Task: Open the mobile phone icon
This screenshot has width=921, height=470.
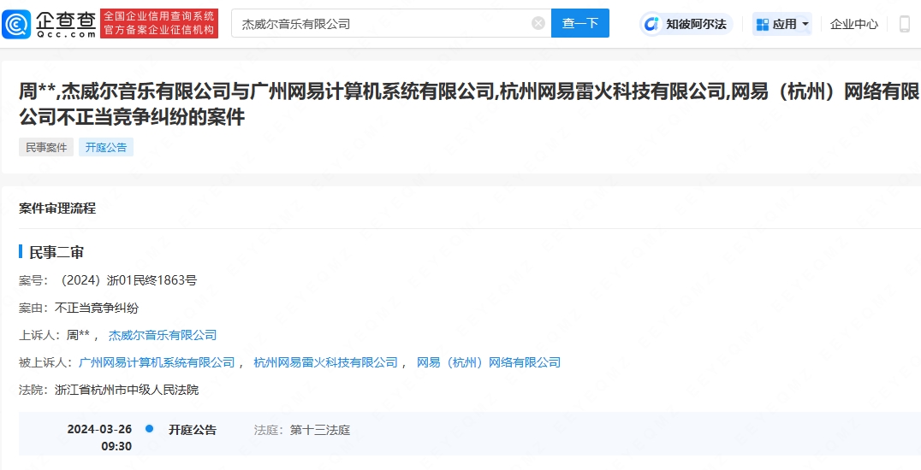Action: click(904, 24)
